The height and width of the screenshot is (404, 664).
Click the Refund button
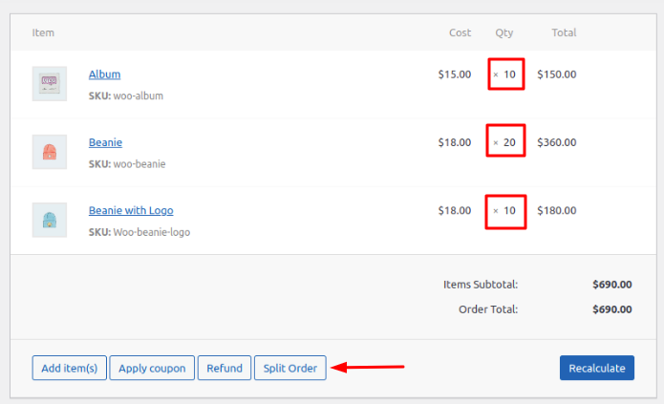pyautogui.click(x=225, y=368)
